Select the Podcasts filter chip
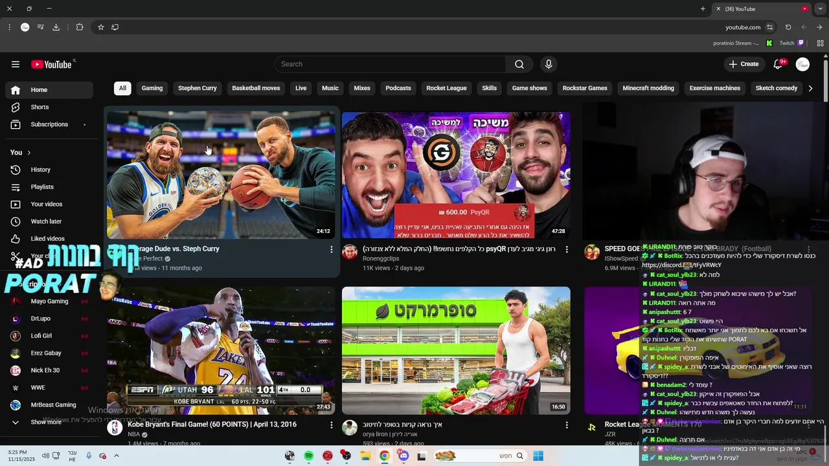 point(398,88)
